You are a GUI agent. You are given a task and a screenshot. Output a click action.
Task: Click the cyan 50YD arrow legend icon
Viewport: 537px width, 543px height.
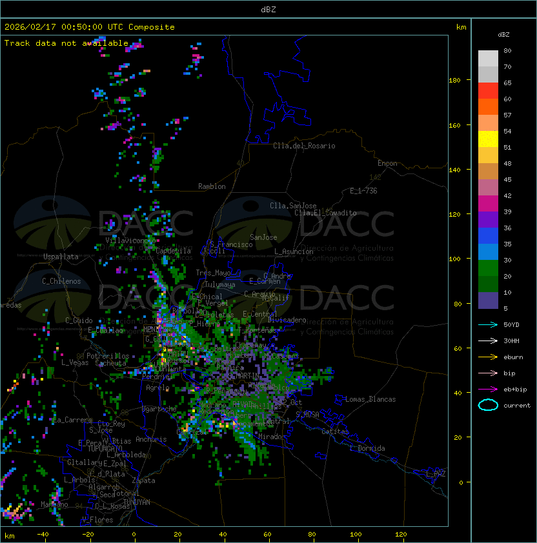click(x=488, y=325)
